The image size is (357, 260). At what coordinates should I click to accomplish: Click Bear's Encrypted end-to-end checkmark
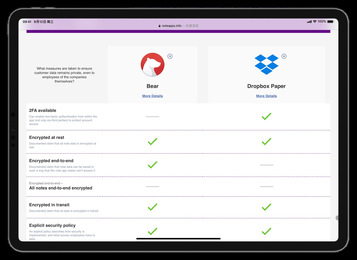[x=153, y=165]
